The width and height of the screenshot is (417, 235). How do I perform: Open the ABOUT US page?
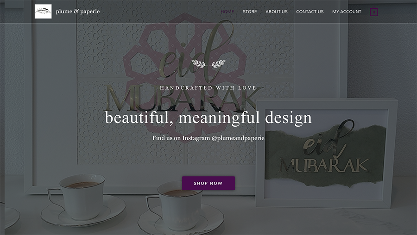[x=276, y=12]
